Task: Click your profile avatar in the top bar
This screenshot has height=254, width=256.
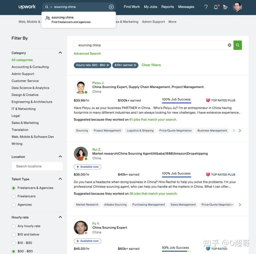Action: click(x=237, y=7)
